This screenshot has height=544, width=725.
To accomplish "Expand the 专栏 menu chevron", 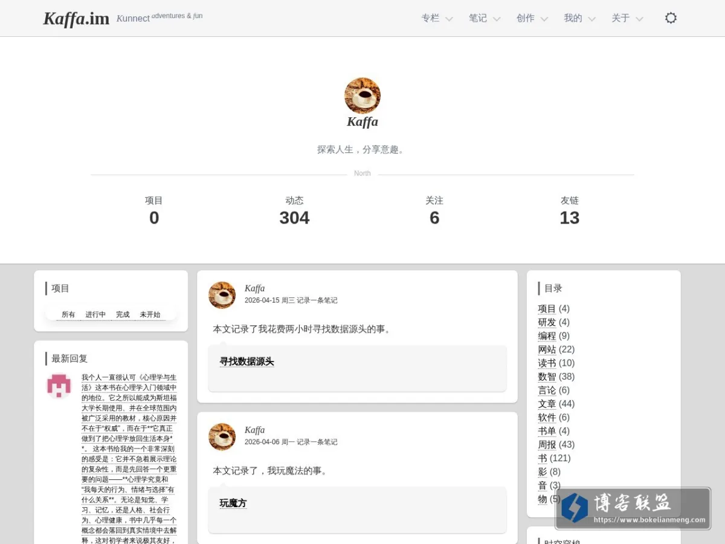I will pyautogui.click(x=449, y=19).
